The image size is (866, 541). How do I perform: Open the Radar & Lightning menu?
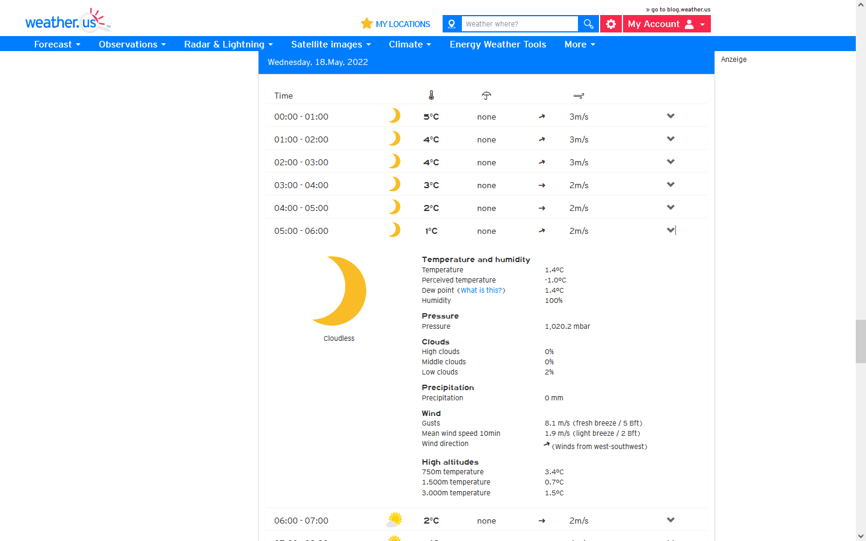click(x=229, y=44)
